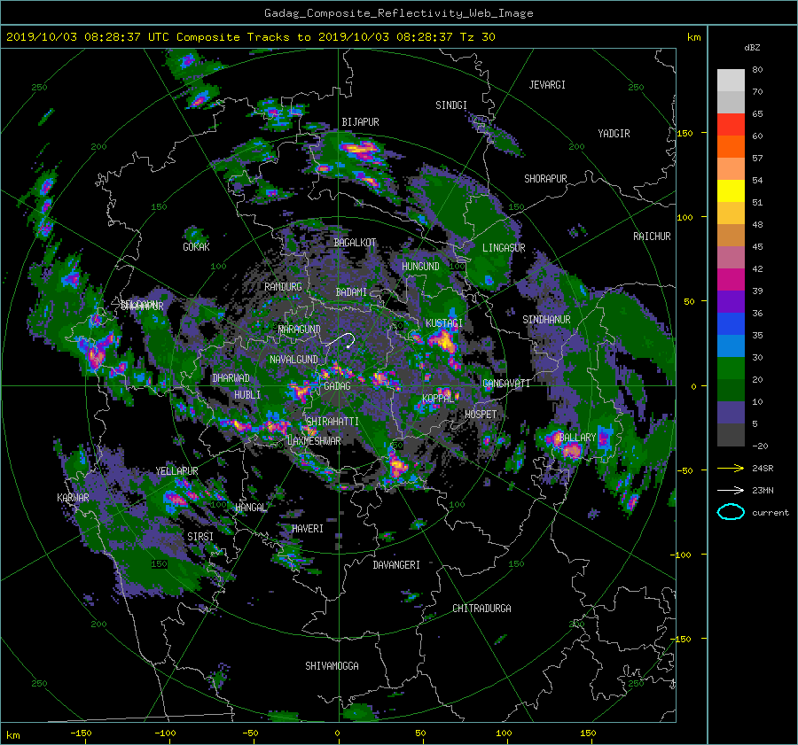This screenshot has width=798, height=745.
Task: Click the DAVANGERI city label
Action: [x=396, y=565]
